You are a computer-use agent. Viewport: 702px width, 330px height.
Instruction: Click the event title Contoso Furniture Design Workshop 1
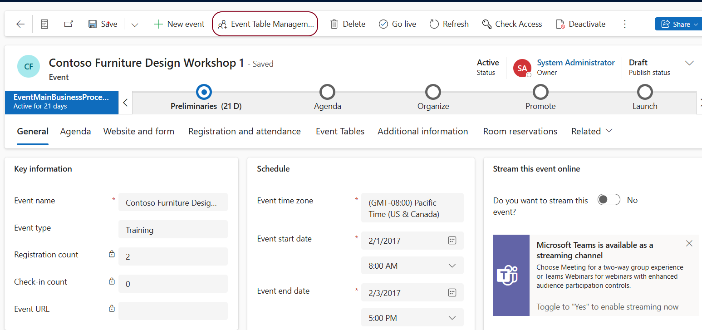point(147,63)
